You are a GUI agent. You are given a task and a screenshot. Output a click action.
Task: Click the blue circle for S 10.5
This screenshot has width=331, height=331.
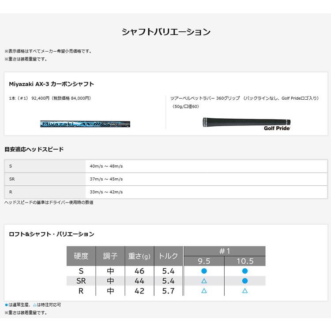[245, 271]
